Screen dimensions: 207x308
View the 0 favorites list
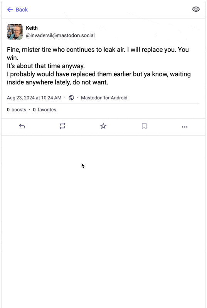pyautogui.click(x=44, y=110)
